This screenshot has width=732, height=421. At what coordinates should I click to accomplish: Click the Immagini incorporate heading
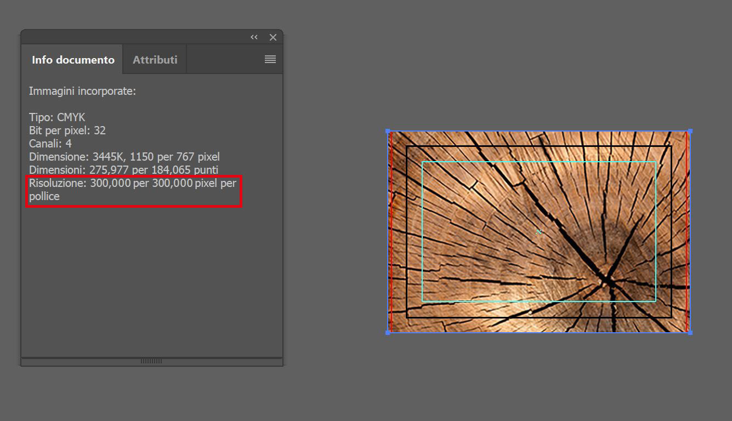(82, 91)
